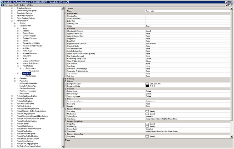Image resolution: width=234 pixels, height=149 pixels.
Task: Collapse the PersonExplorer tree node
Action: click(x=12, y=21)
